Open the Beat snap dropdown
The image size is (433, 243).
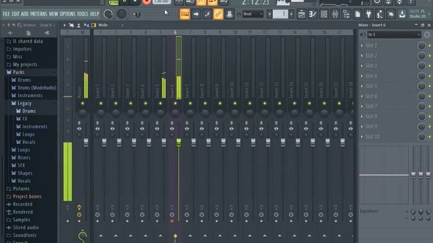(252, 14)
